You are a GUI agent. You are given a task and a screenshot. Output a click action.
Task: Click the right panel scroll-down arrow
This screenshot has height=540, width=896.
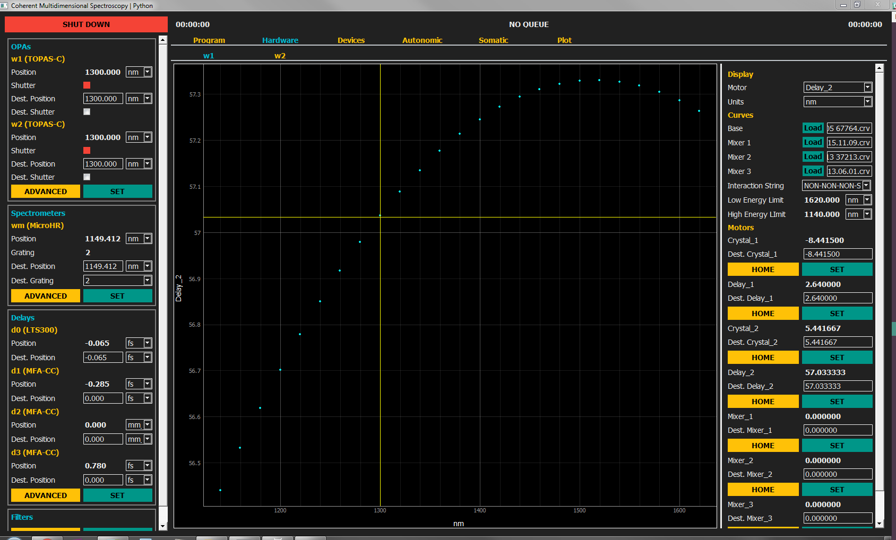[880, 524]
